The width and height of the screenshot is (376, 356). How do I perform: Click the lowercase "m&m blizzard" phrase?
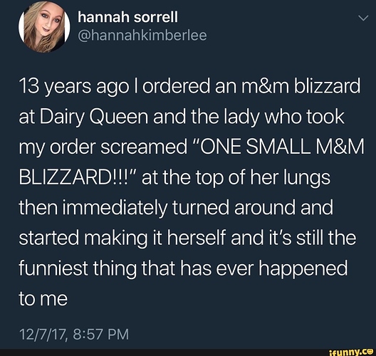[x=301, y=87]
